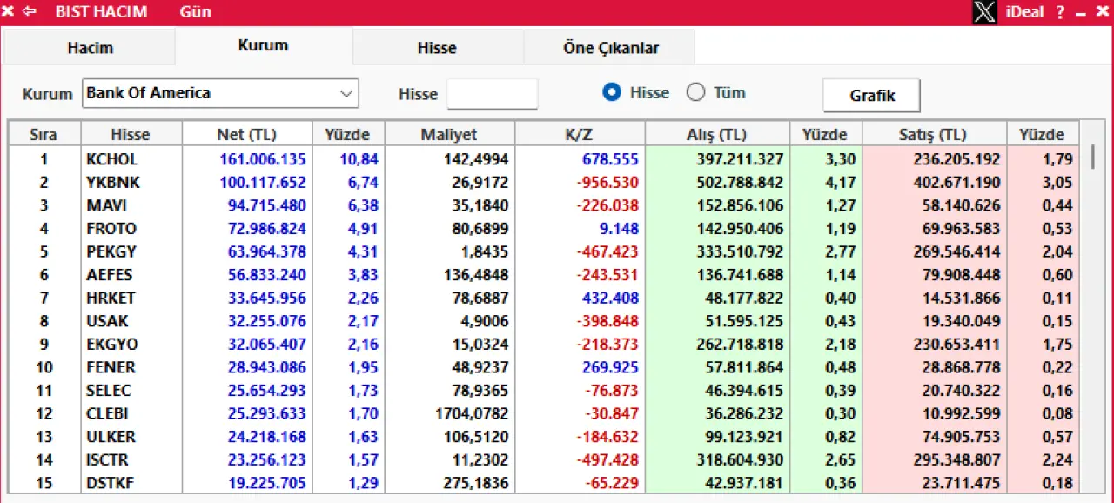Select the Tüm radio button
This screenshot has height=503, width=1114.
click(695, 92)
